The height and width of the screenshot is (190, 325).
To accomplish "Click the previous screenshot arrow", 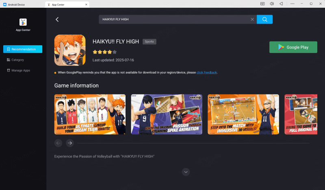I will coord(58,143).
